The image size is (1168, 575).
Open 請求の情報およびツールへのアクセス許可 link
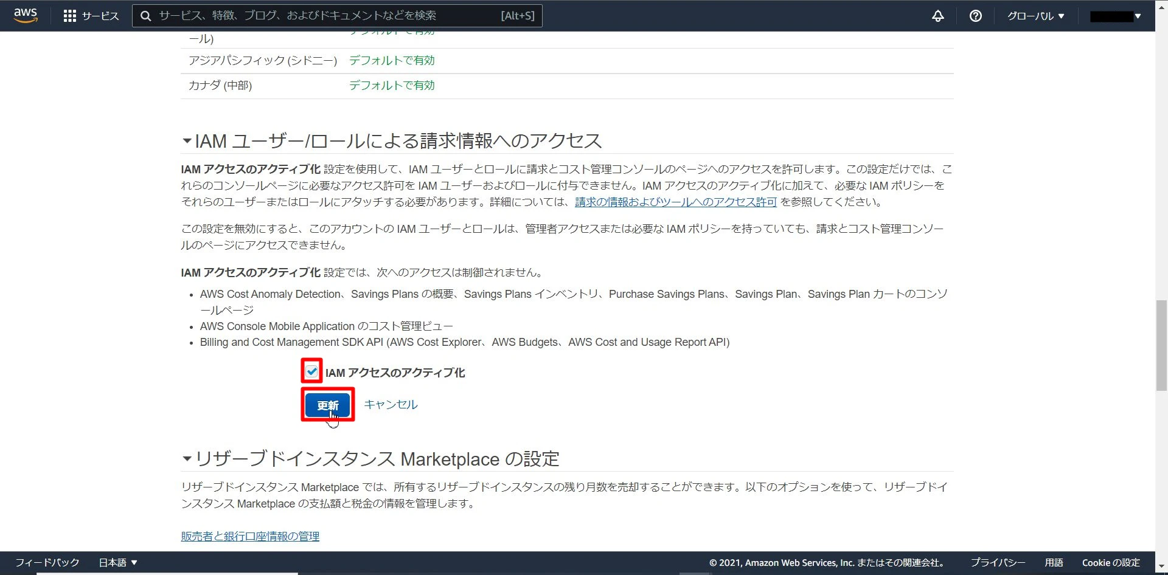676,202
